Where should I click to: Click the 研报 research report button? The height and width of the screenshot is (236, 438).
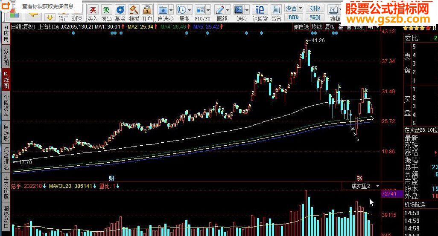tap(315, 9)
